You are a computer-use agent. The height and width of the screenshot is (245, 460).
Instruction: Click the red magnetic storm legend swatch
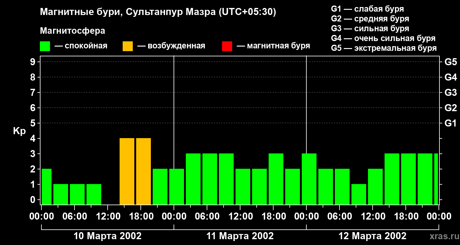pyautogui.click(x=227, y=46)
